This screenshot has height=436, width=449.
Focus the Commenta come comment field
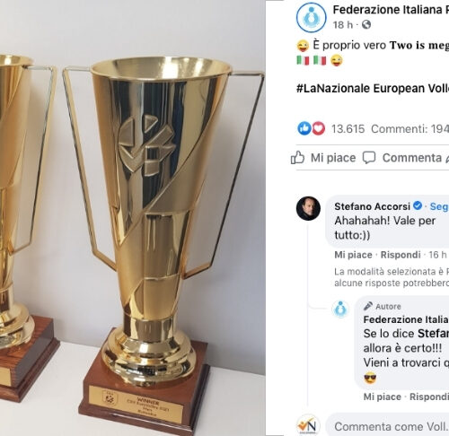pos(387,426)
